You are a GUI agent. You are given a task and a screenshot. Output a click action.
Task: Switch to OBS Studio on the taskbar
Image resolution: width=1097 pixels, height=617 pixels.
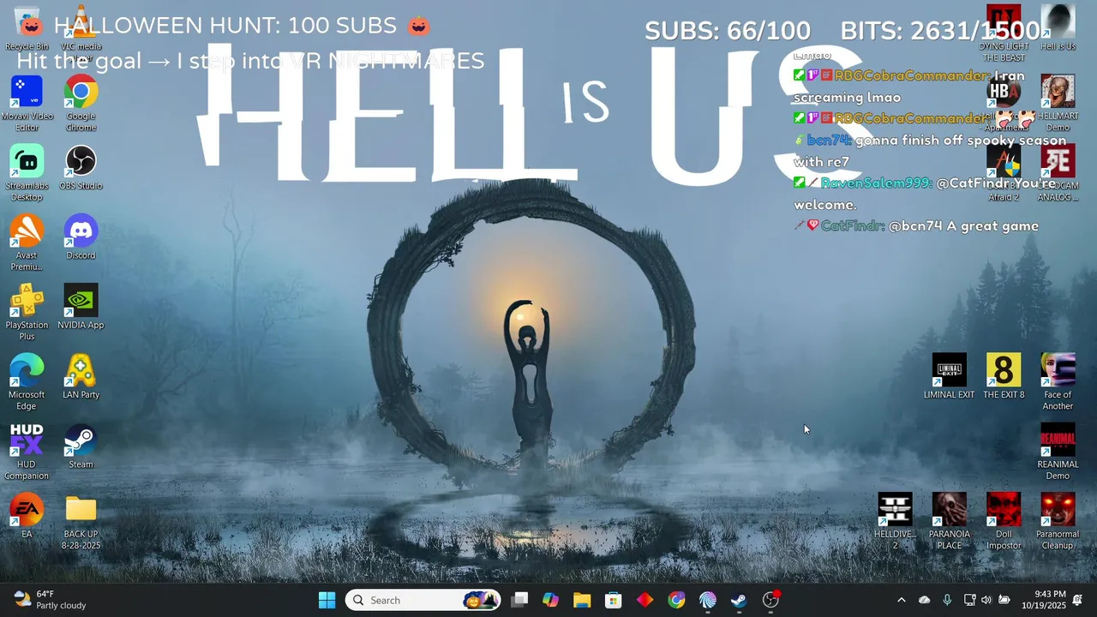click(x=770, y=600)
